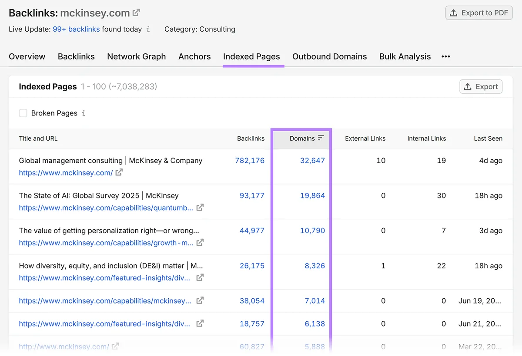The height and width of the screenshot is (356, 522).
Task: Open external link icon for 18,757 backlinks row
Action: click(200, 323)
